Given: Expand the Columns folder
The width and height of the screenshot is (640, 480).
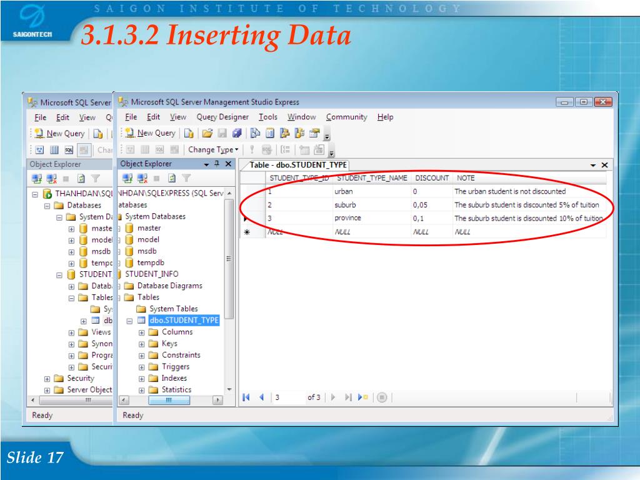Looking at the screenshot, I should [142, 332].
